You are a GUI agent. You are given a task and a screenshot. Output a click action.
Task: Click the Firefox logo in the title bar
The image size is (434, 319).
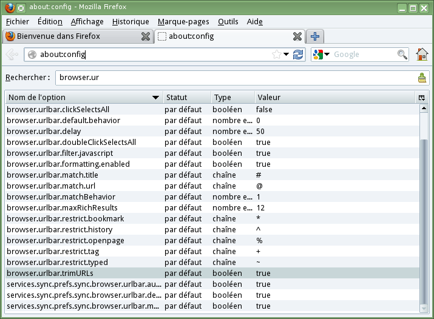[x=10, y=7]
